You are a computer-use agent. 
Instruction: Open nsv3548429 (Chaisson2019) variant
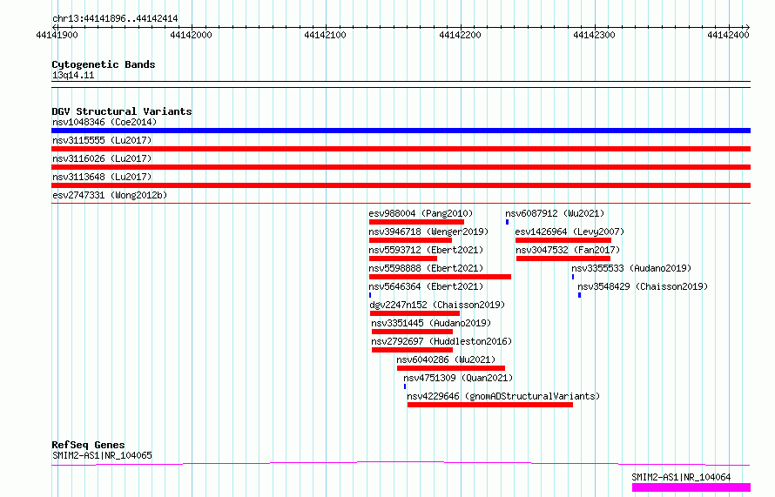(643, 286)
